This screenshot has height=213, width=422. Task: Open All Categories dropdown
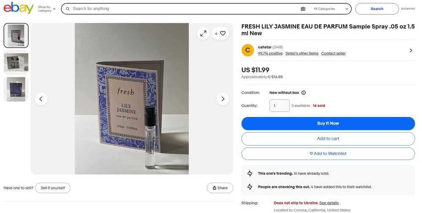331,9
